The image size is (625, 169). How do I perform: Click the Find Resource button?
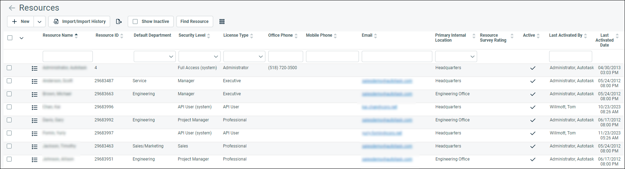click(x=194, y=22)
